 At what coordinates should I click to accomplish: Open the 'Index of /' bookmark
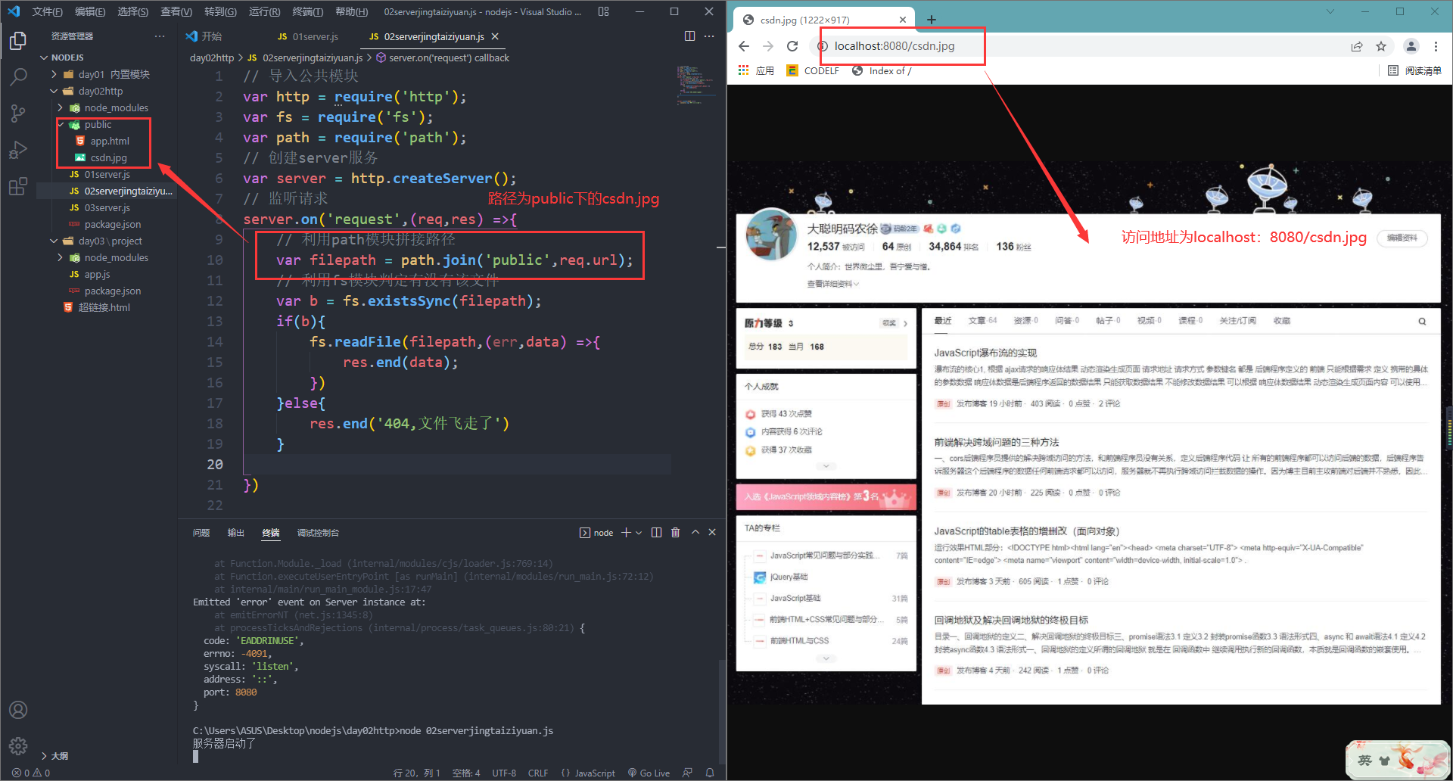(x=882, y=70)
